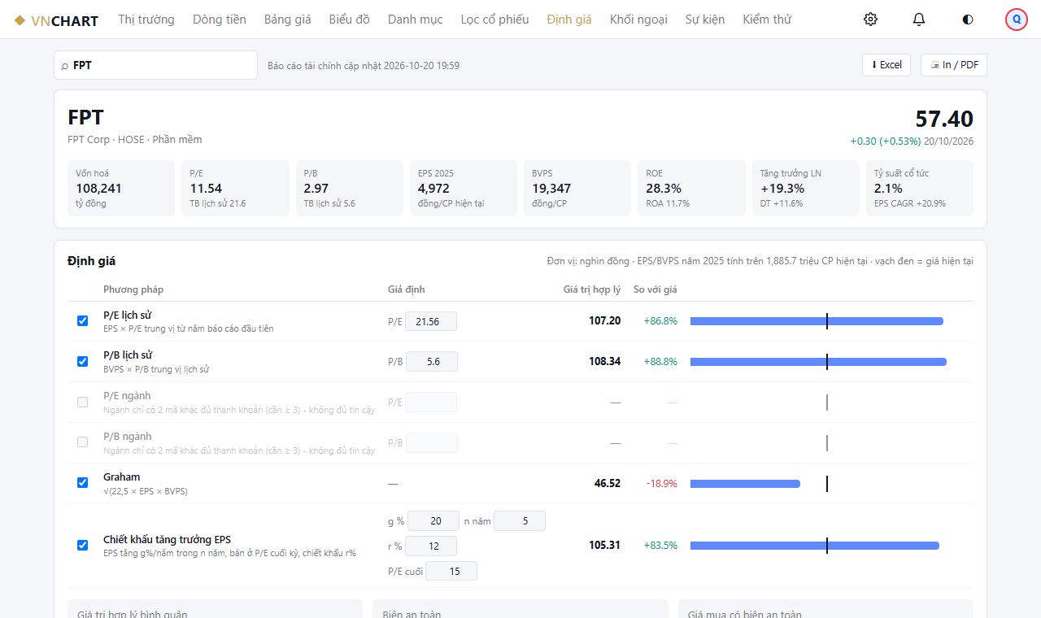Image resolution: width=1041 pixels, height=618 pixels.
Task: Open the notifications bell
Action: (919, 20)
